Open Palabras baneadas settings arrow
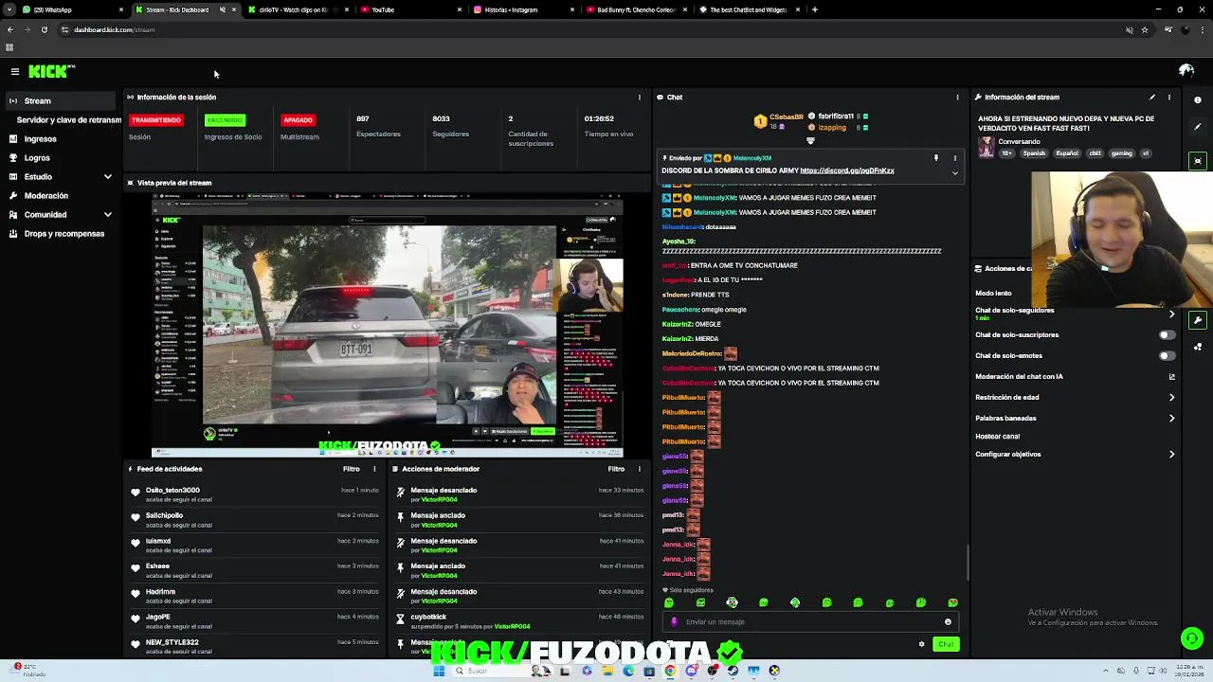 pos(1171,418)
